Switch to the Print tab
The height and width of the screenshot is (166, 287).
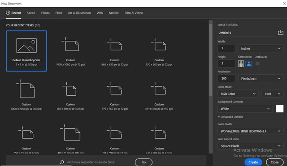point(59,13)
